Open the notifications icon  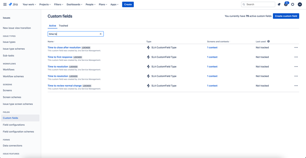pos(279,4)
